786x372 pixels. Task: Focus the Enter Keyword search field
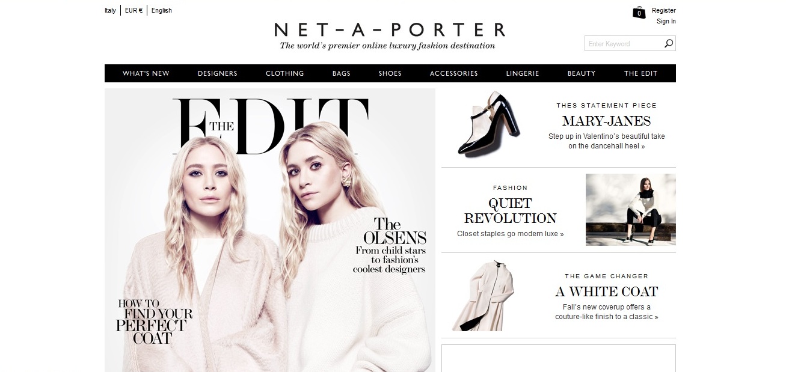[624, 43]
